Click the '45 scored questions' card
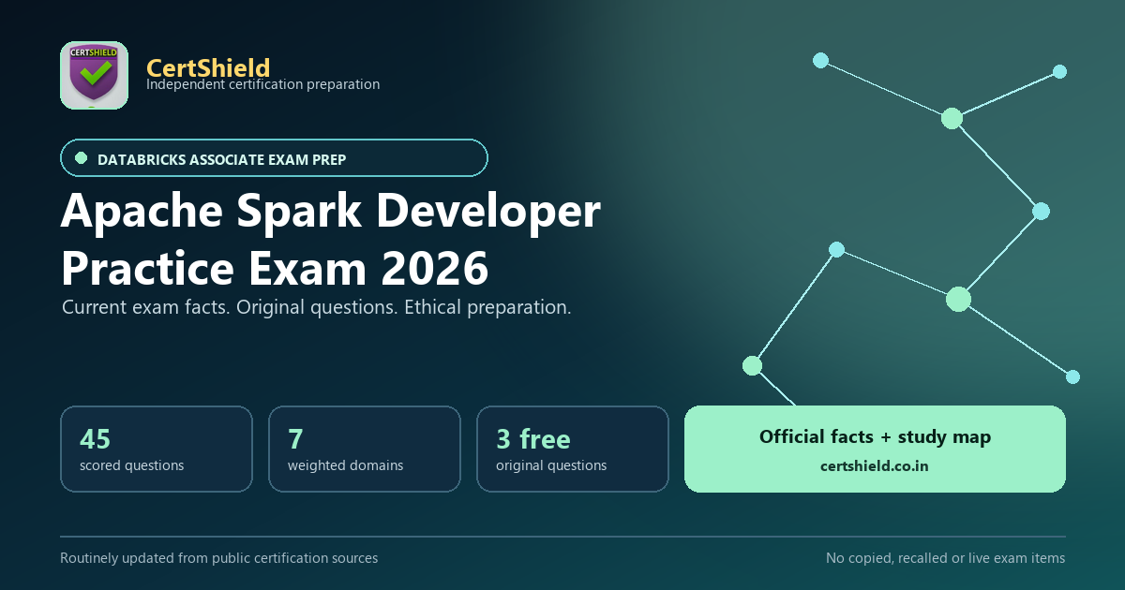The height and width of the screenshot is (590, 1125). pos(157,449)
